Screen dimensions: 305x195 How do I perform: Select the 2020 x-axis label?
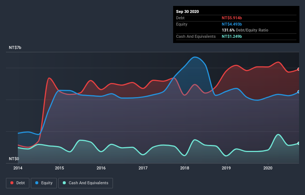click(x=268, y=168)
